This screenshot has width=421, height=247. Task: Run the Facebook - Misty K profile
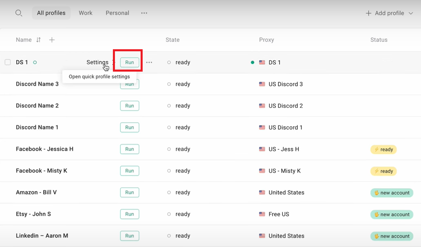(130, 170)
